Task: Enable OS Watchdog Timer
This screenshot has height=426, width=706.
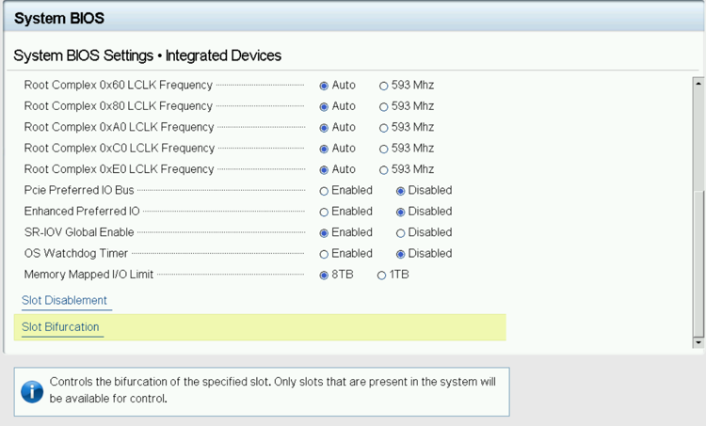Action: [324, 255]
